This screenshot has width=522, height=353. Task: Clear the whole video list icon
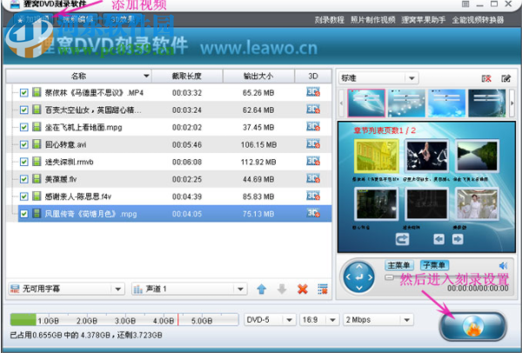pos(323,289)
